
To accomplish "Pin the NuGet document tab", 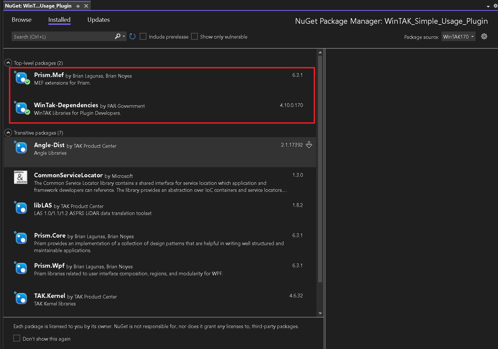I will pyautogui.click(x=78, y=6).
